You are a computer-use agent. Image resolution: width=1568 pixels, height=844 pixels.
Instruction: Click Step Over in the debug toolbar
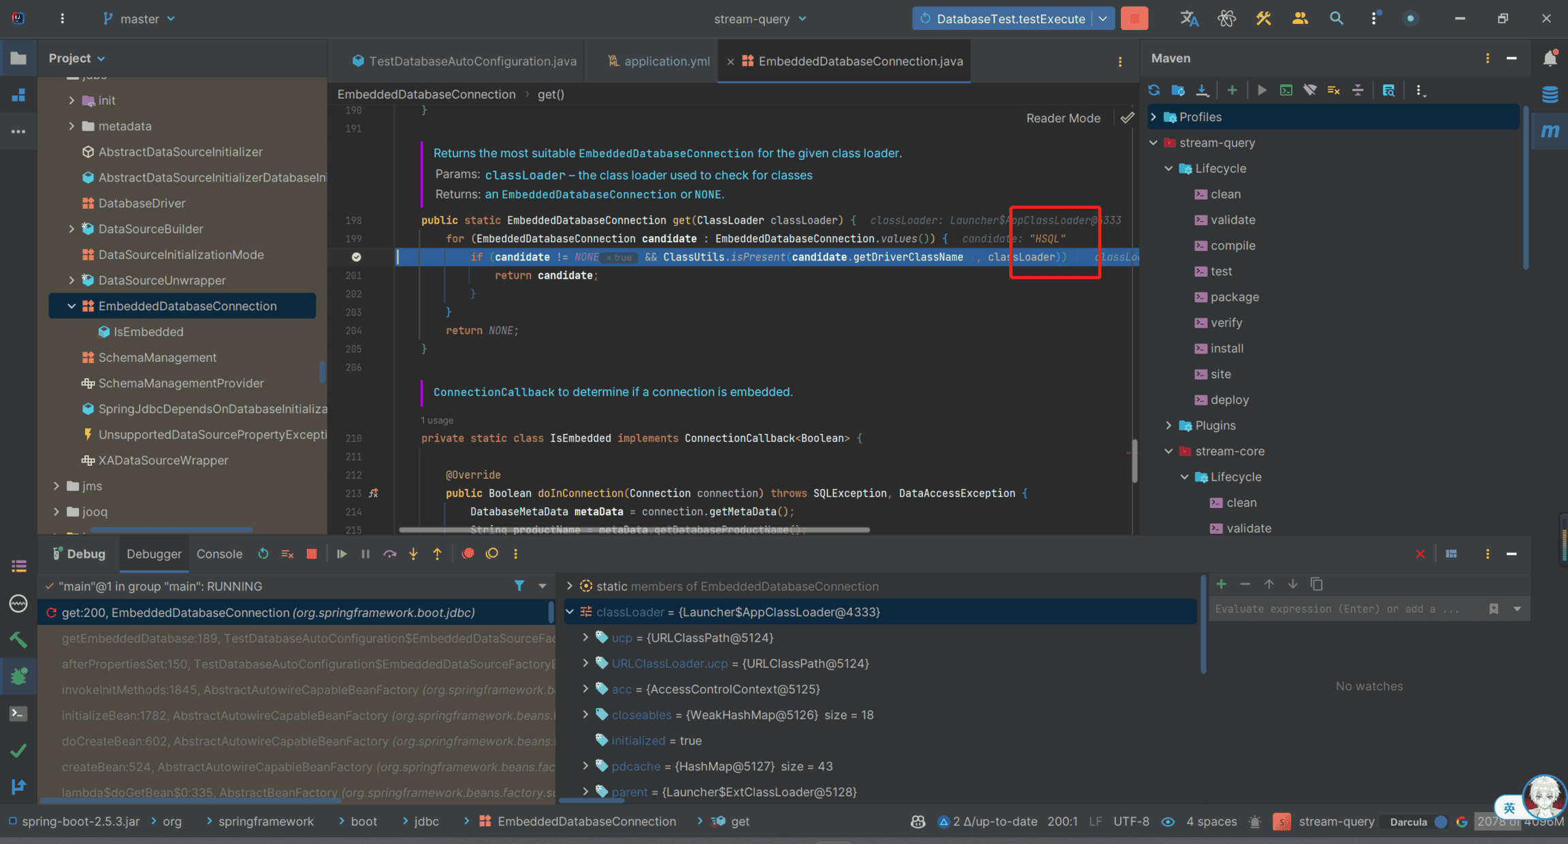[389, 554]
